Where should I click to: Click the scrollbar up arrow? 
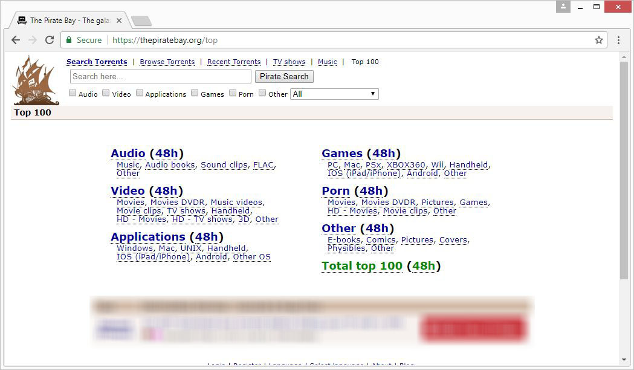pos(624,57)
